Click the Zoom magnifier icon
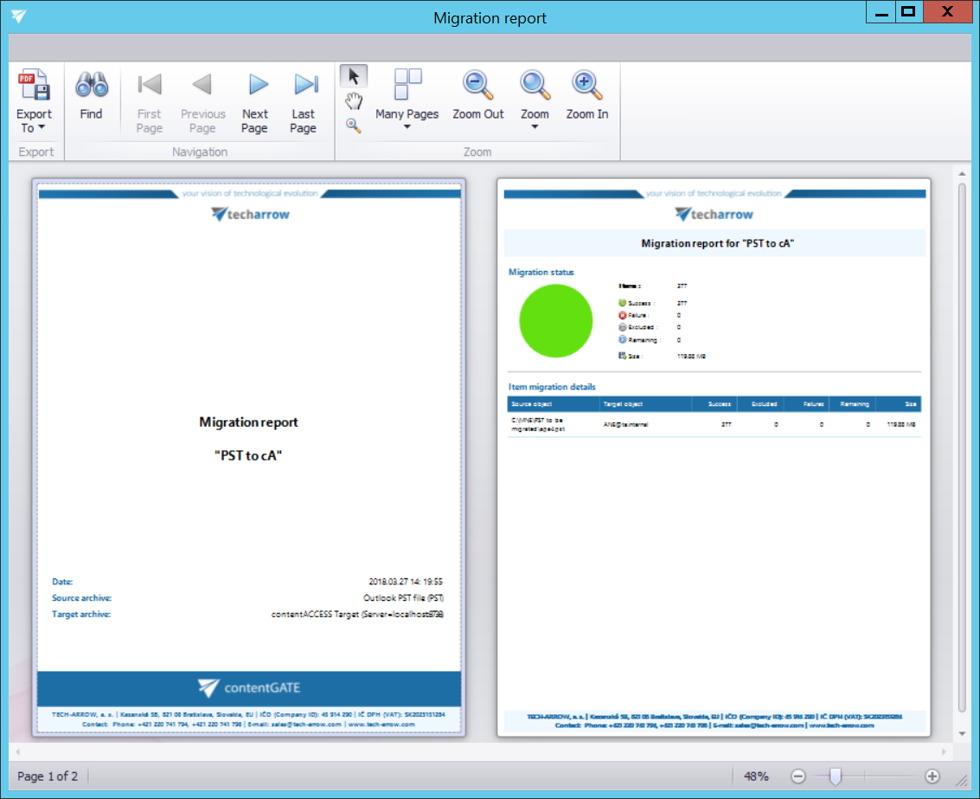The width and height of the screenshot is (980, 799). [x=535, y=85]
